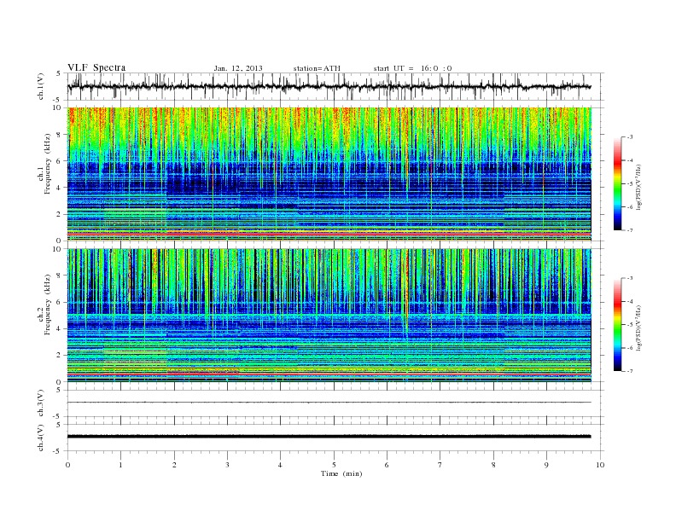The width and height of the screenshot is (676, 522).
Task: Click the "8" kHz tick of ch.1 spectrogram
Action: click(x=59, y=135)
